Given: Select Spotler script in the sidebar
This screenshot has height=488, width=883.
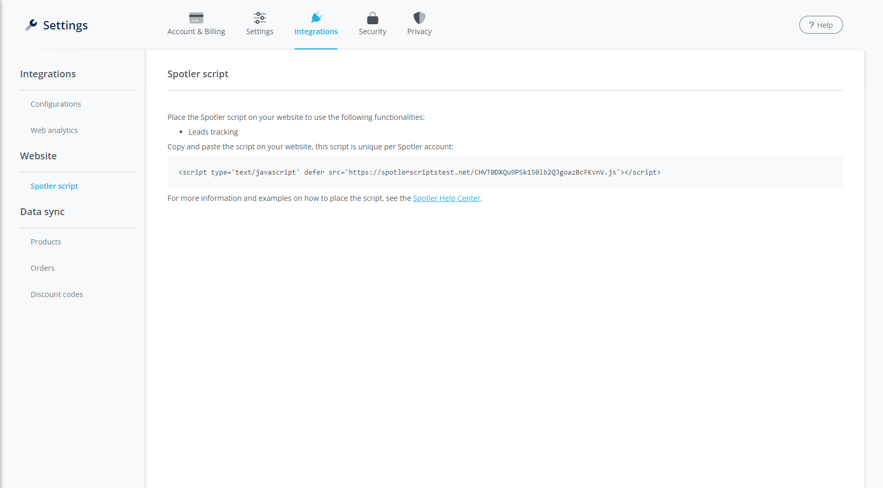Looking at the screenshot, I should click(54, 186).
